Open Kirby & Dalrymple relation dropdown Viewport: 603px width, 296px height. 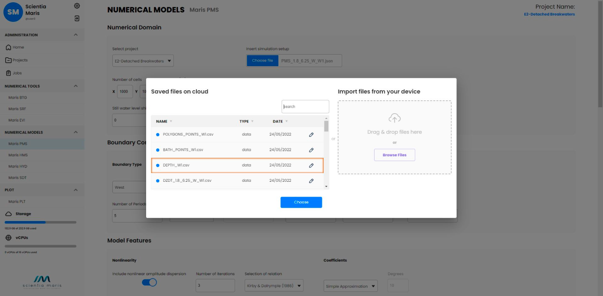click(x=274, y=286)
